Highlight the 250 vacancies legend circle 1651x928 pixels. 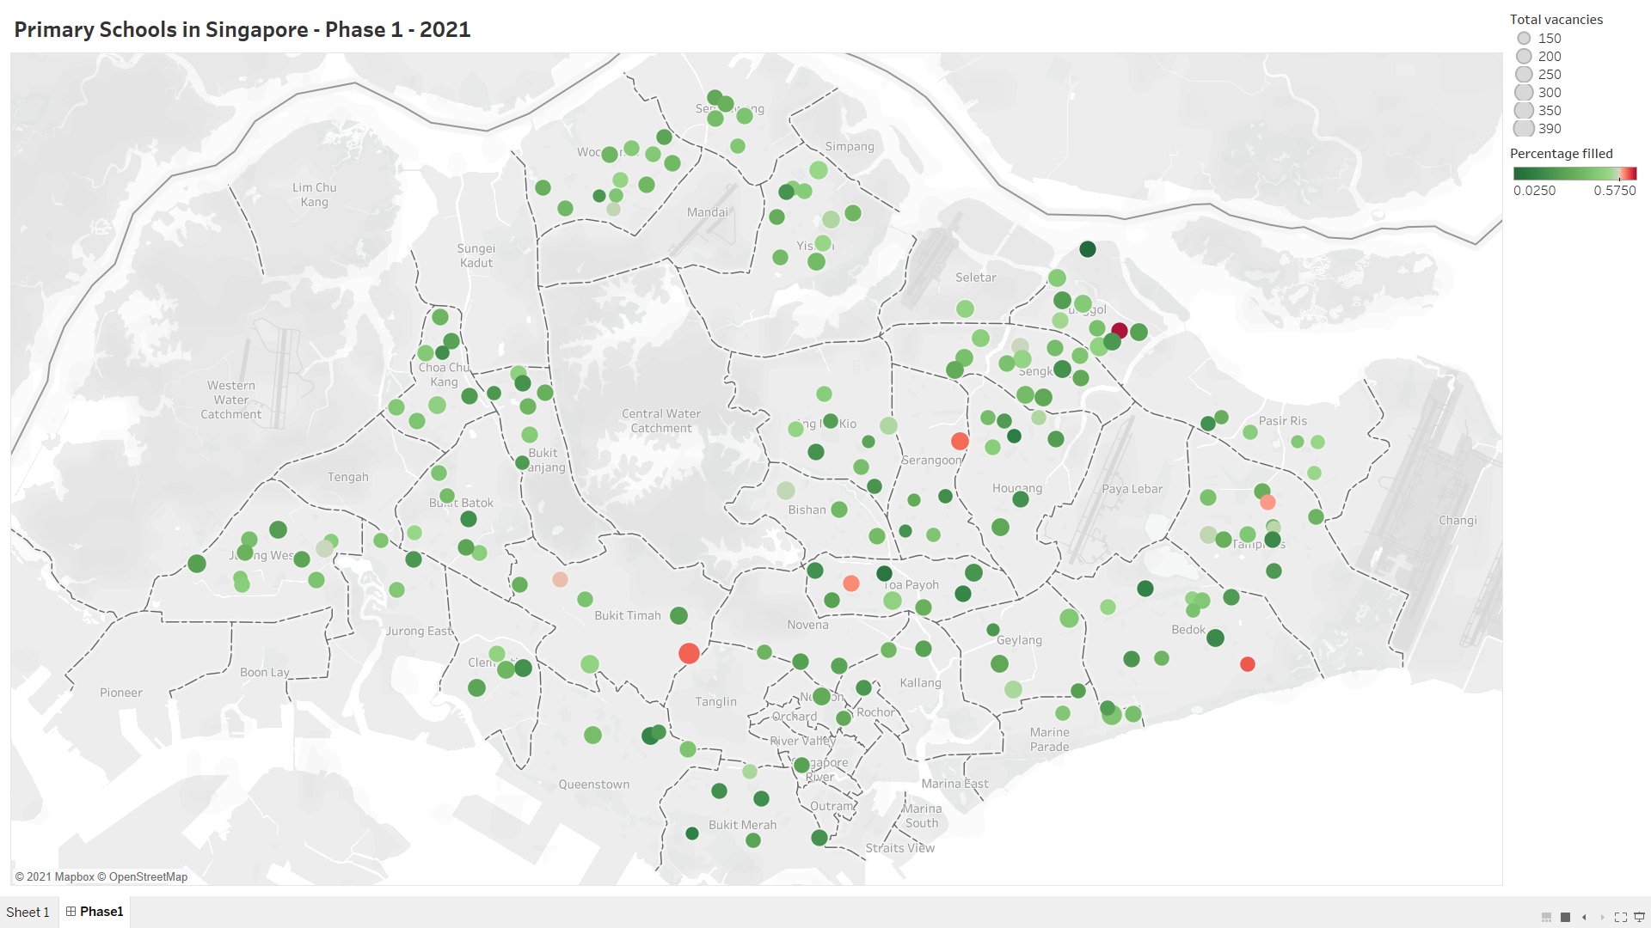point(1524,74)
